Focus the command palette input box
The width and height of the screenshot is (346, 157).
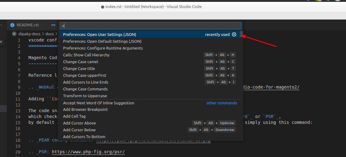[151, 26]
